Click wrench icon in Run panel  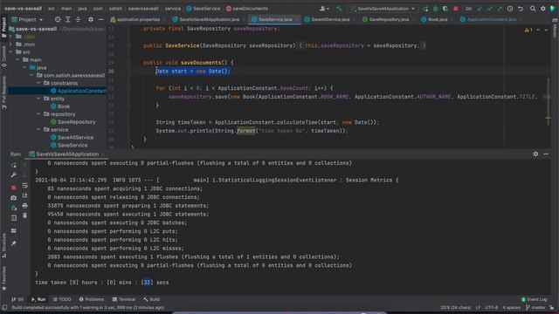pyautogui.click(x=14, y=175)
